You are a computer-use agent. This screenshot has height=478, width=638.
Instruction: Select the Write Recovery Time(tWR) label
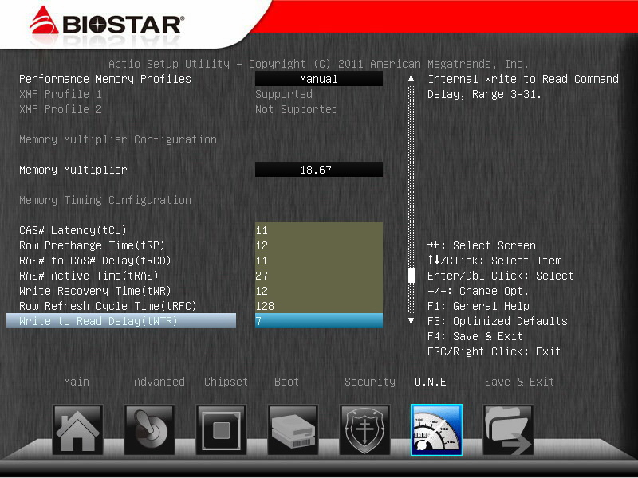pos(95,291)
